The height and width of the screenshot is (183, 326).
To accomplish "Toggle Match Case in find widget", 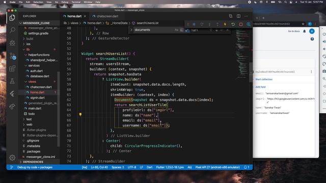I will pos(177,30).
